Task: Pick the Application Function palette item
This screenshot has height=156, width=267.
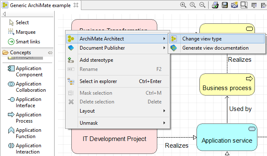Action: (x=25, y=133)
